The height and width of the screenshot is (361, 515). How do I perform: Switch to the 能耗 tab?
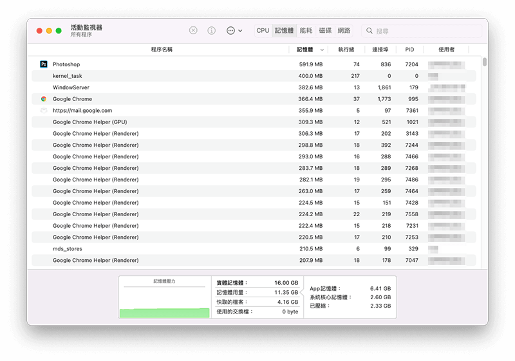(x=306, y=30)
